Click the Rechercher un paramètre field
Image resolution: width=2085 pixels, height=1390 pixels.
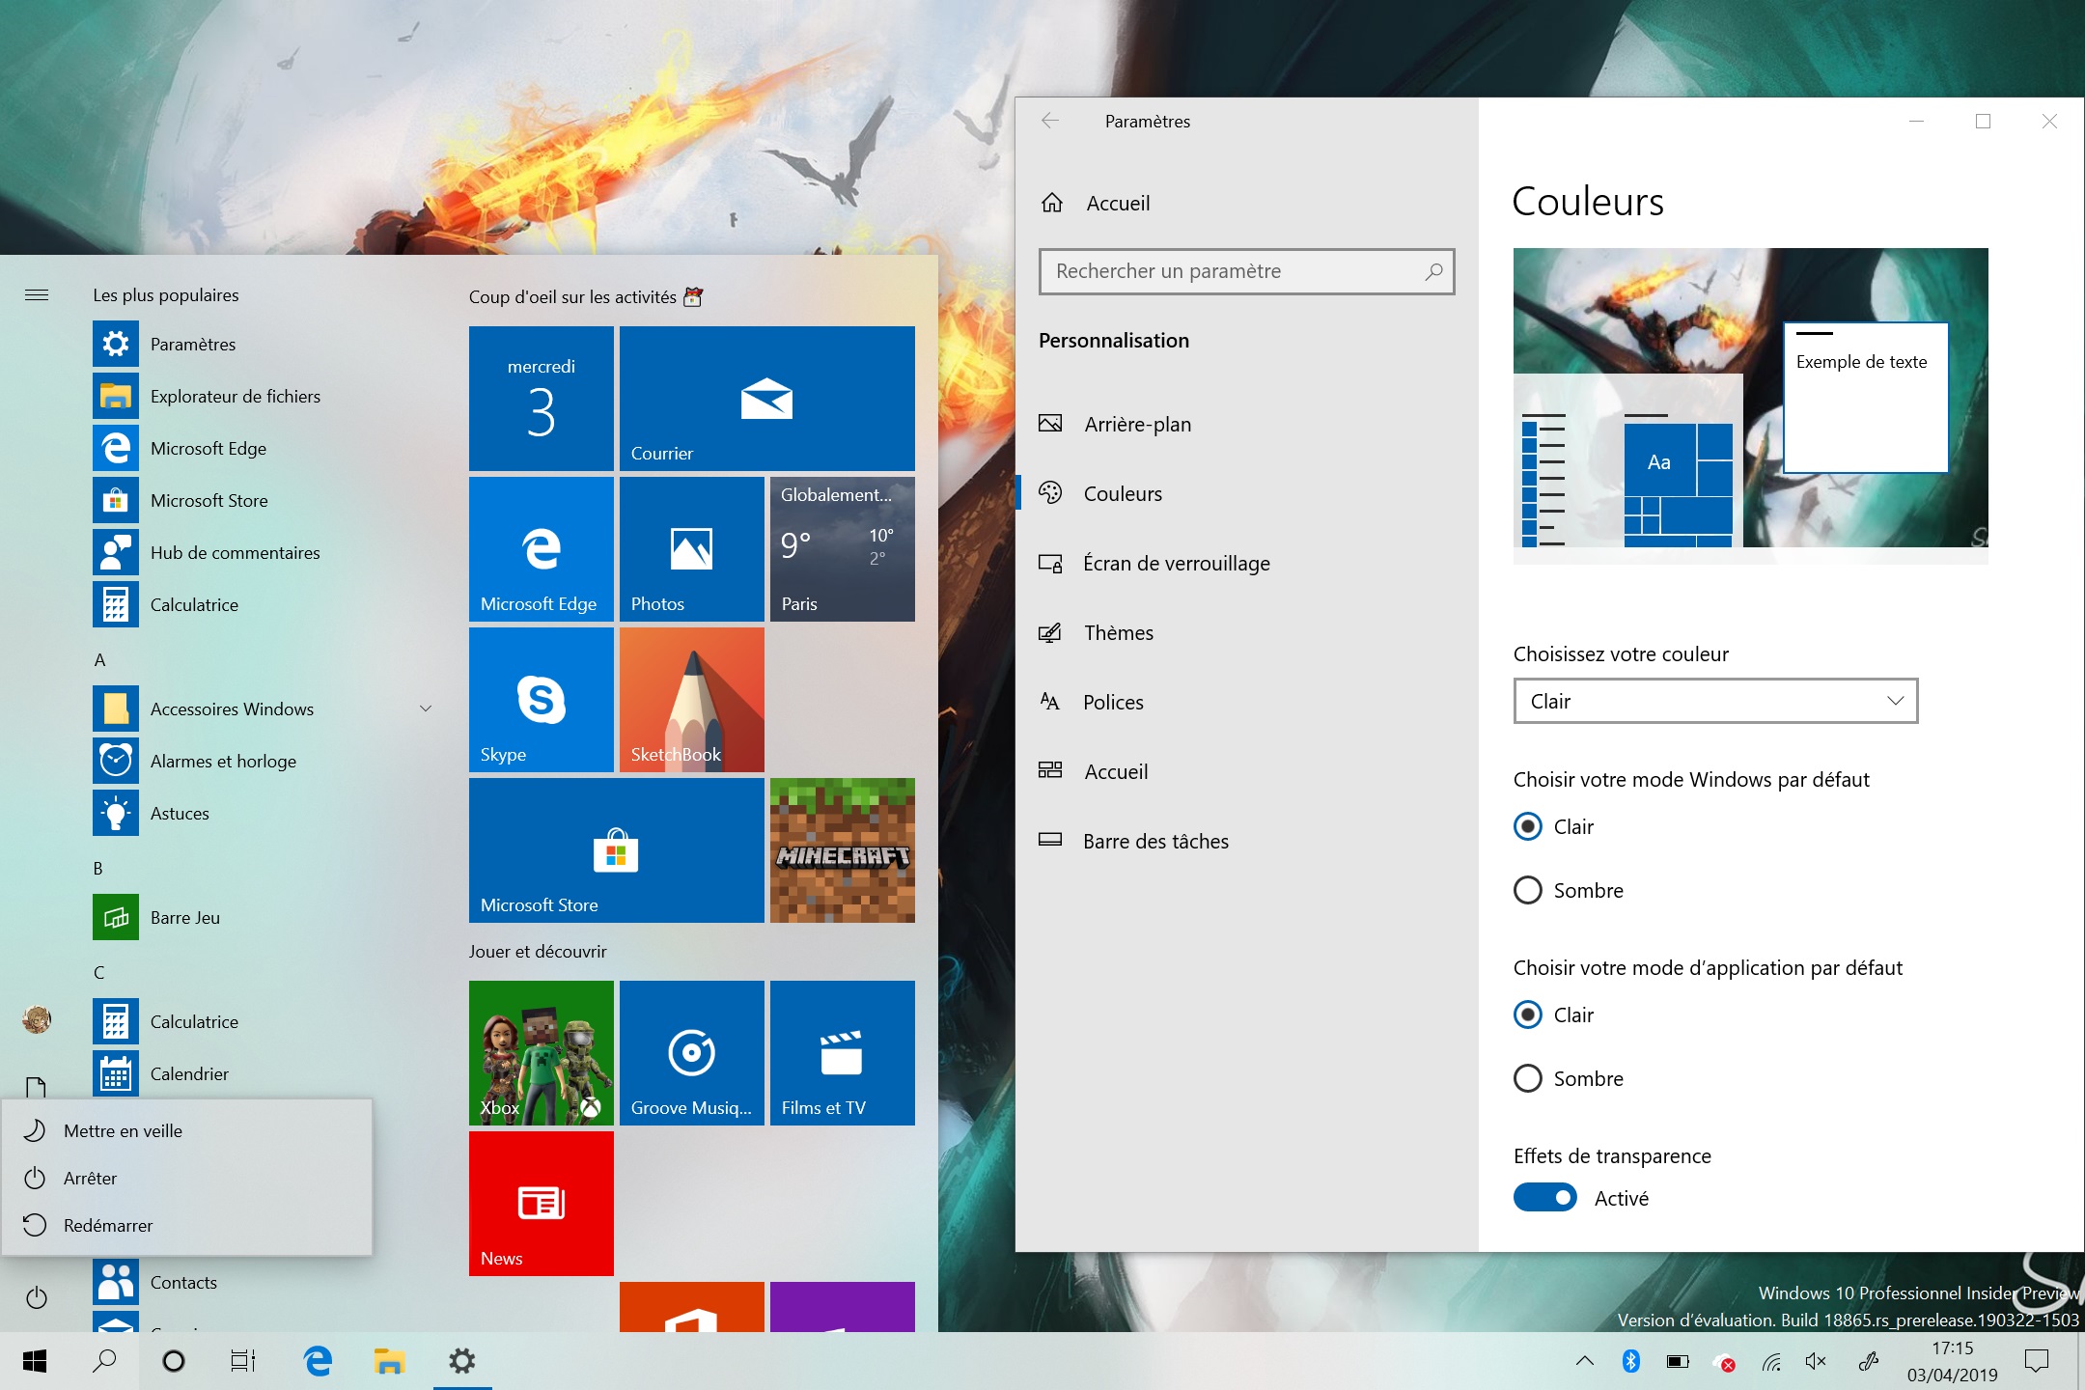pos(1236,271)
